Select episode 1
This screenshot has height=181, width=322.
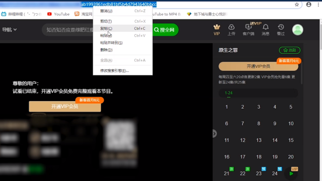pos(226,107)
